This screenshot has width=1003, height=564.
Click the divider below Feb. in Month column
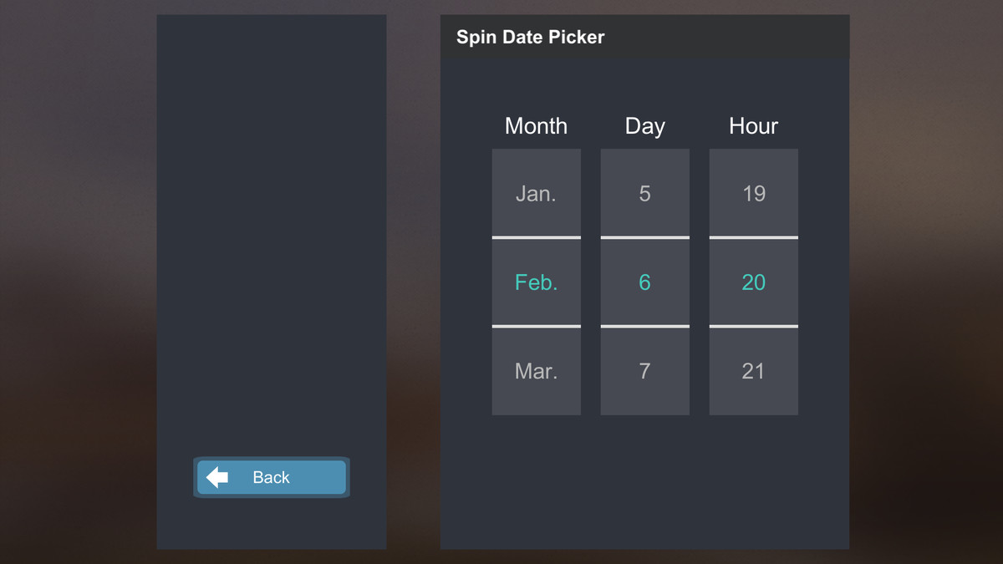tap(536, 324)
